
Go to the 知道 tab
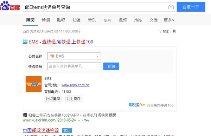tap(77, 20)
